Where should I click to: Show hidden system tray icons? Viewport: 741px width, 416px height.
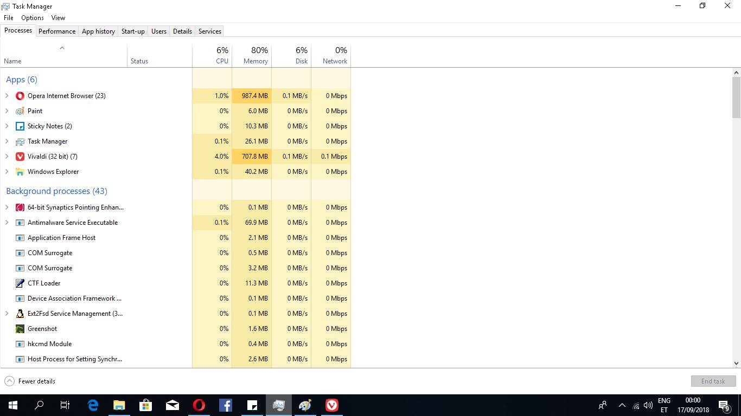(622, 405)
